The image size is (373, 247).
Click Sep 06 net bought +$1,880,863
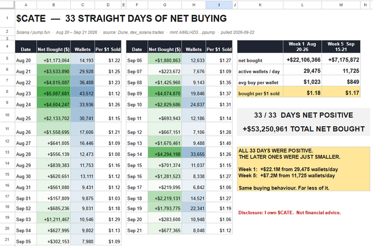165,59
